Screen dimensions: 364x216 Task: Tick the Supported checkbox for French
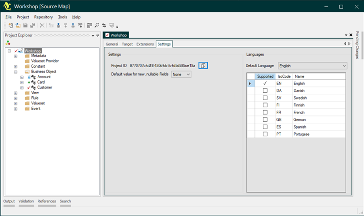tap(265, 112)
